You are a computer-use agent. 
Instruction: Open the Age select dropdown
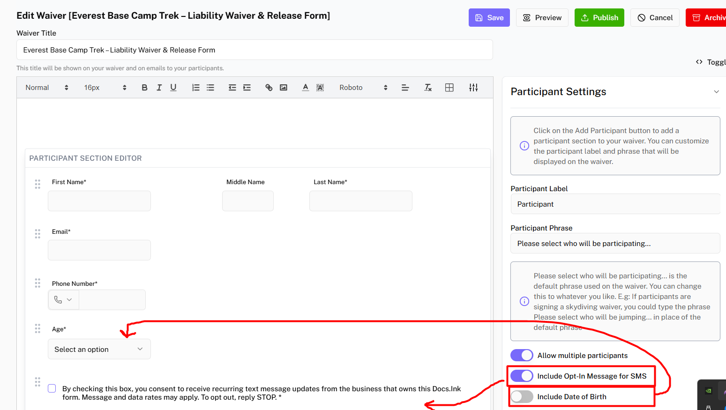tap(99, 350)
